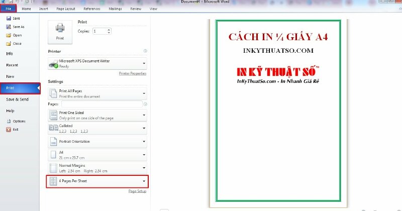Click the Portrait Orientation page icon
Screen dimensions: 402x211
[x=53, y=142]
